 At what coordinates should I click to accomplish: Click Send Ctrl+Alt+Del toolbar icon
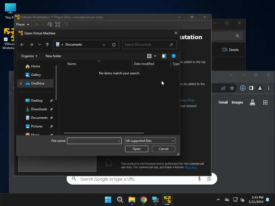pos(50,24)
